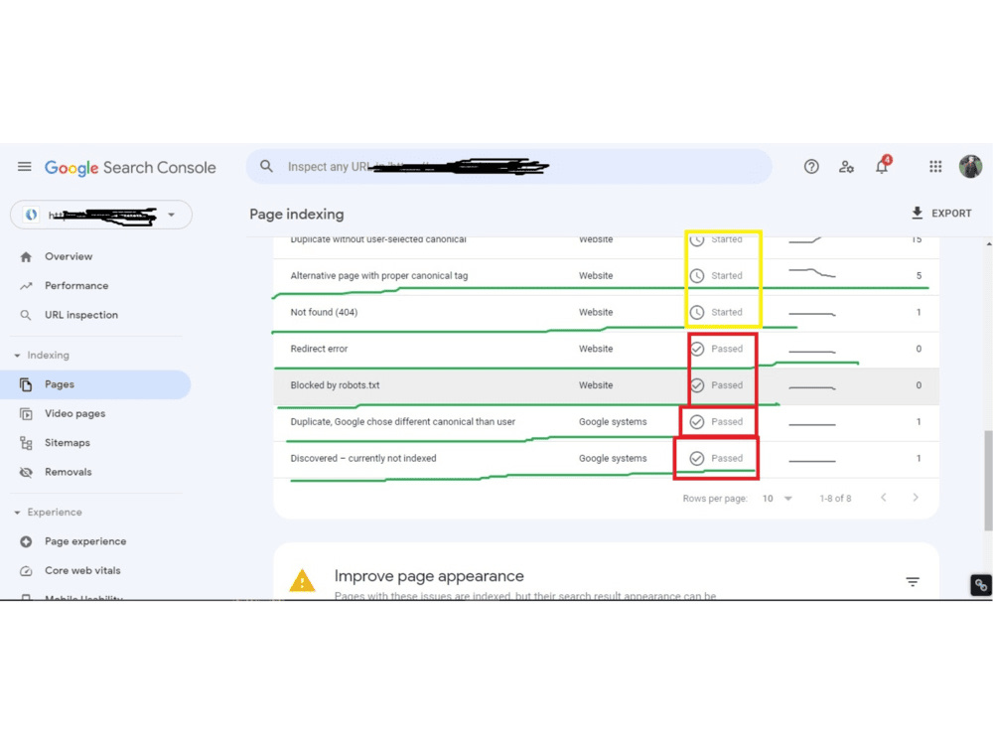Collapse the Indexing section
993x745 pixels.
(42, 355)
